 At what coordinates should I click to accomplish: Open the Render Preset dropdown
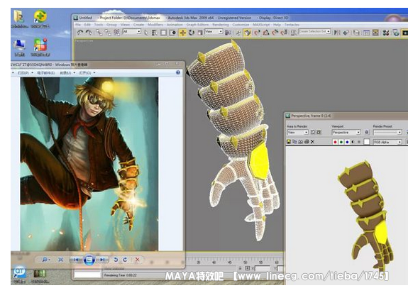tap(387, 132)
